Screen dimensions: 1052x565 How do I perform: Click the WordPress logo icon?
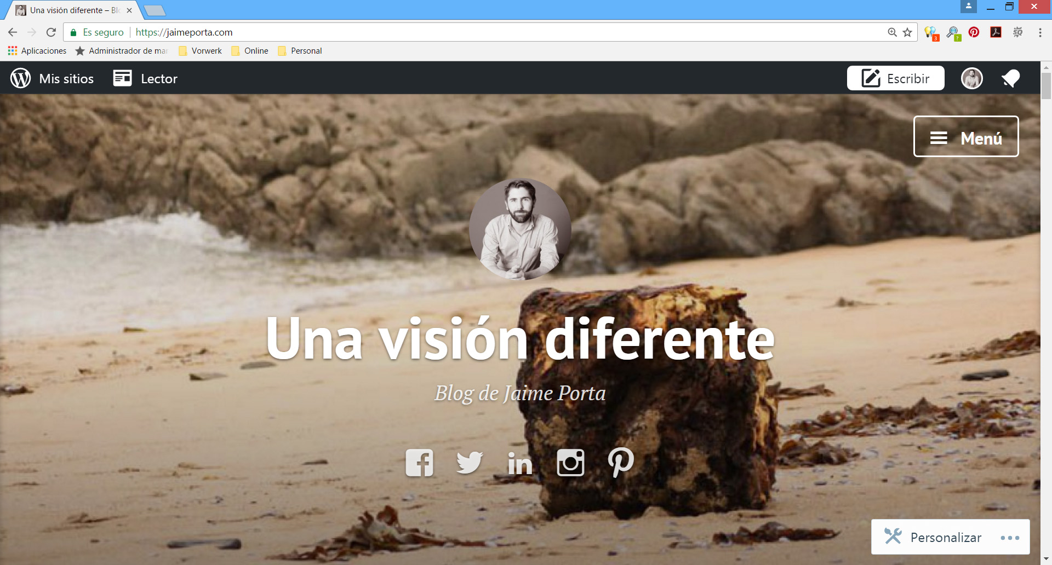[20, 78]
